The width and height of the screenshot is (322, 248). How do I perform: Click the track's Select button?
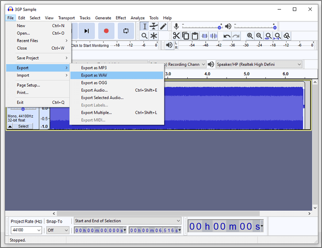pos(23,126)
